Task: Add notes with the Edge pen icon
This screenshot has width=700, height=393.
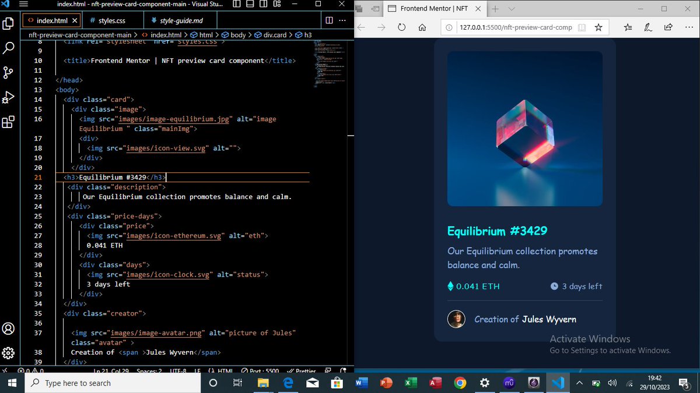Action: pos(647,27)
